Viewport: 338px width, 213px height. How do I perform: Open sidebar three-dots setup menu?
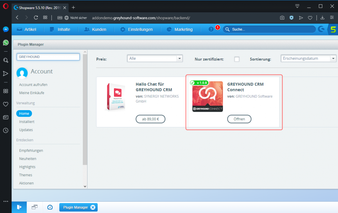[x=6, y=201]
